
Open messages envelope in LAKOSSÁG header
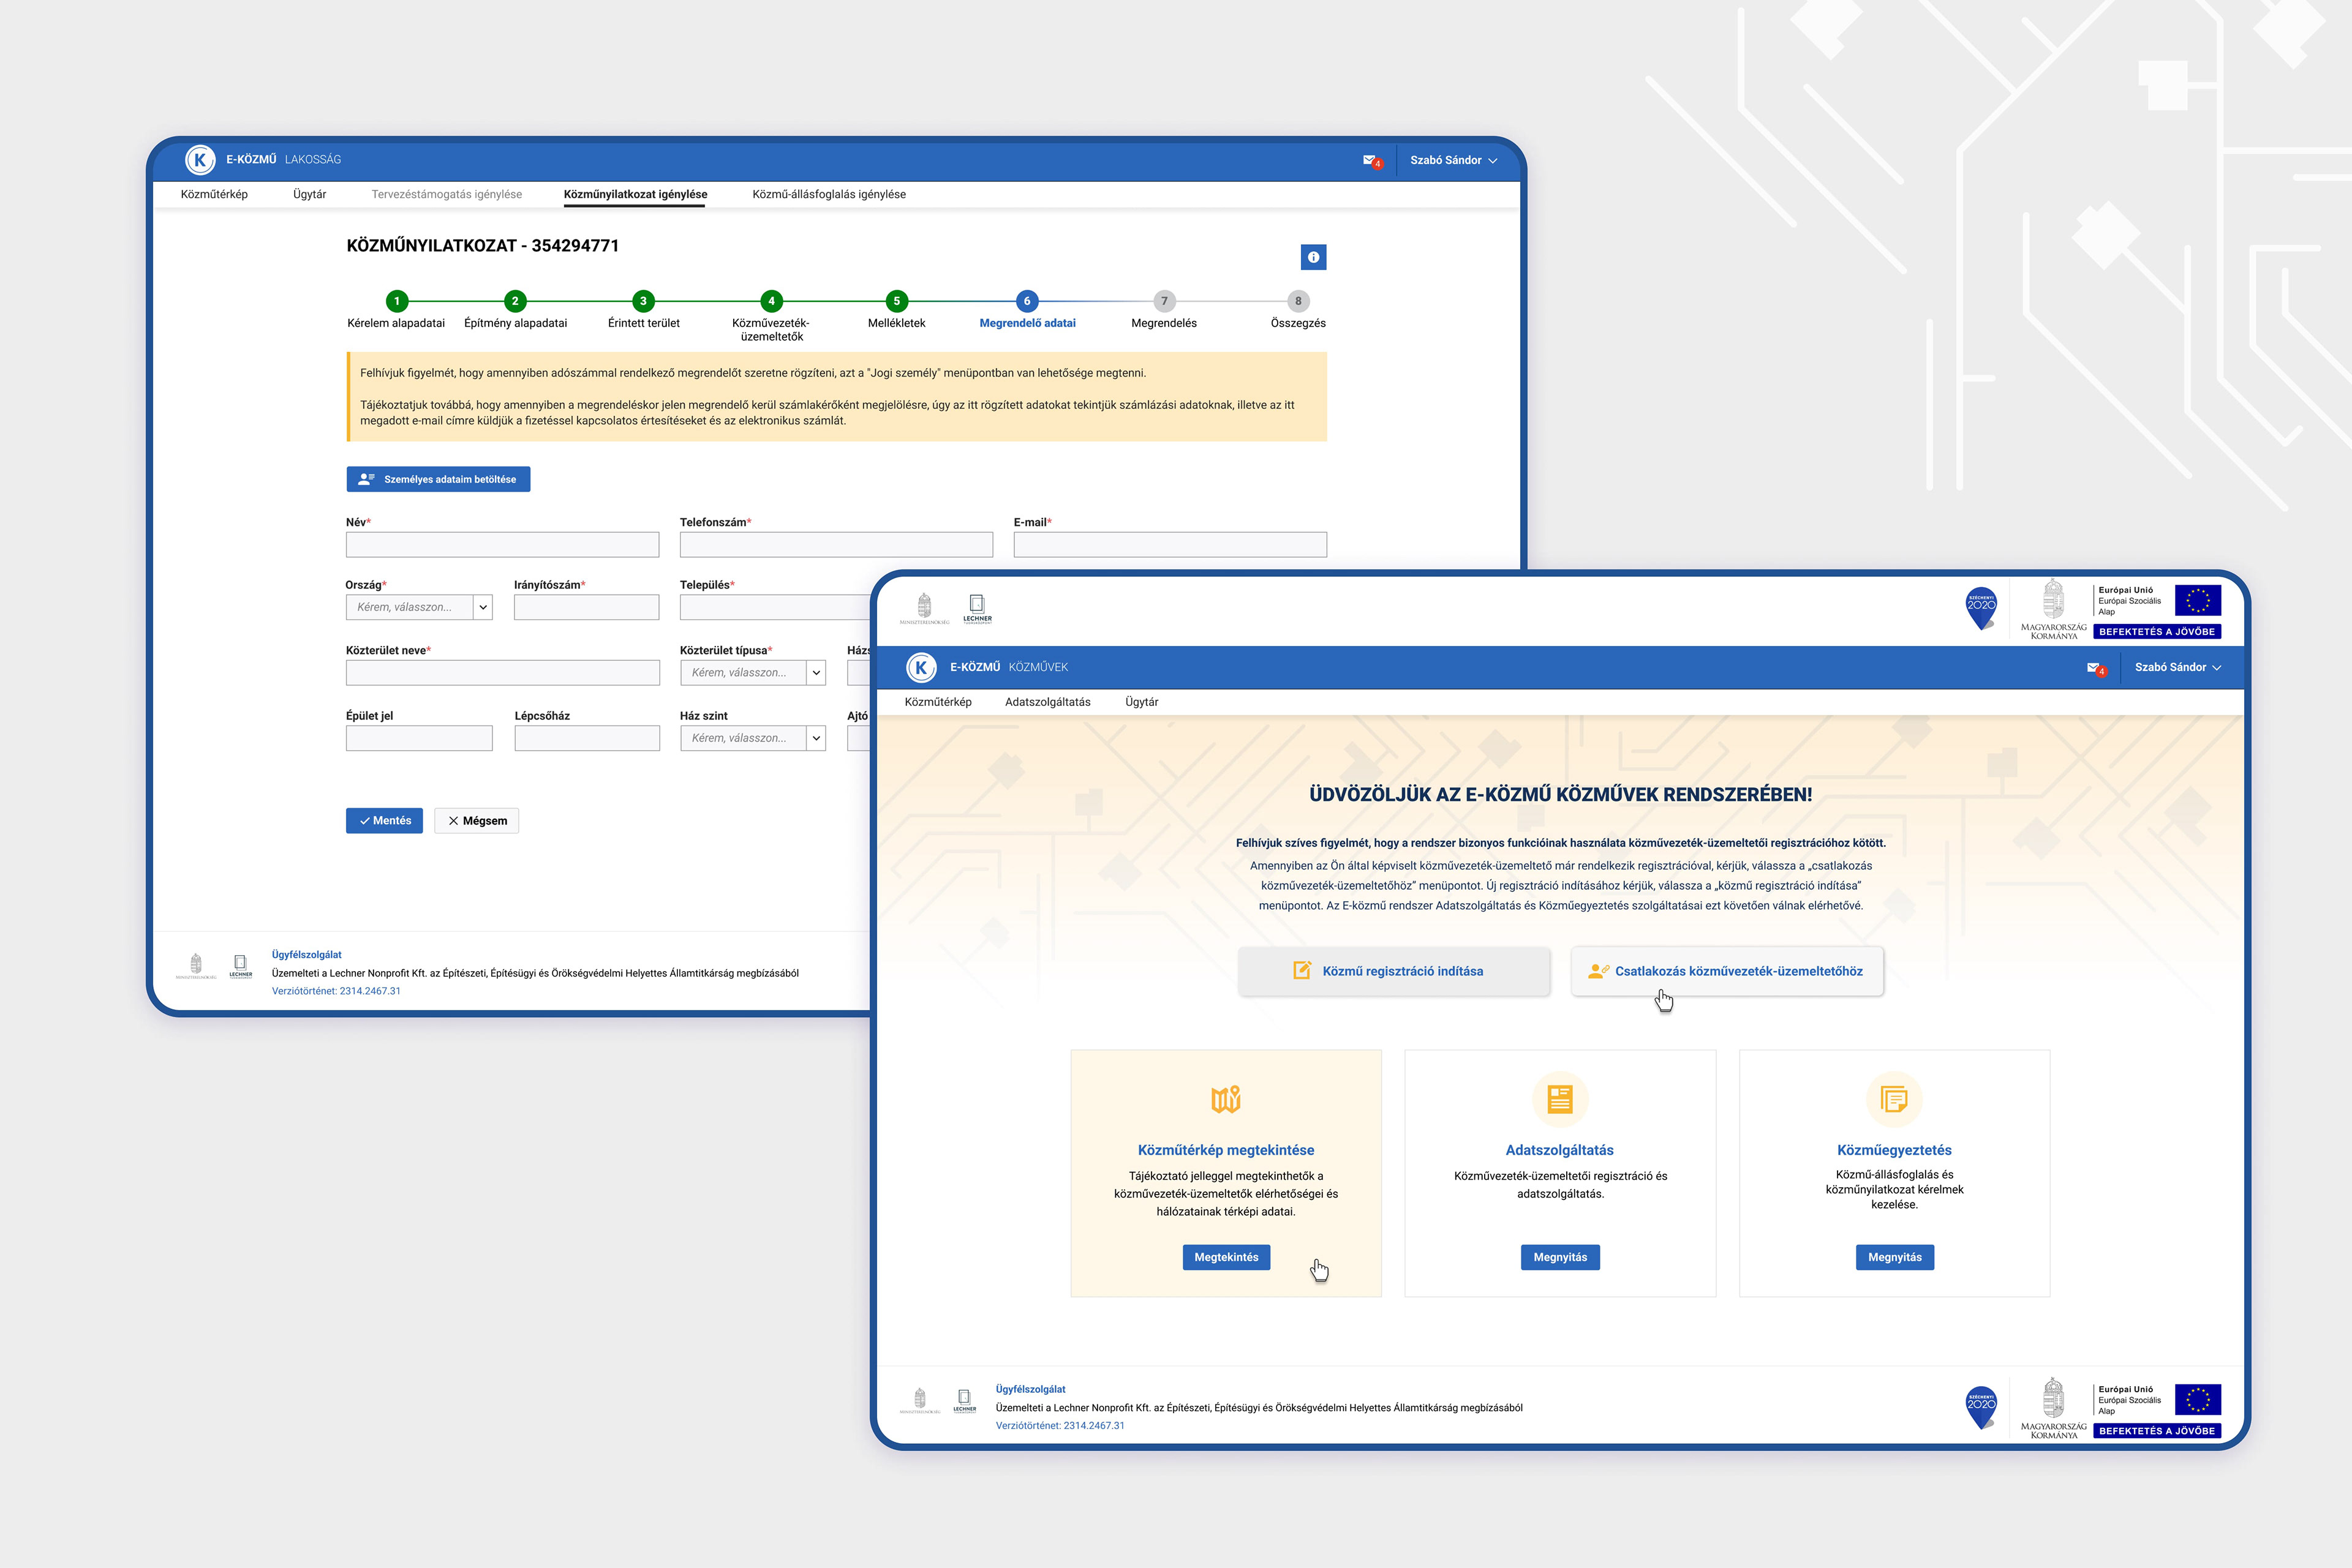[1370, 160]
